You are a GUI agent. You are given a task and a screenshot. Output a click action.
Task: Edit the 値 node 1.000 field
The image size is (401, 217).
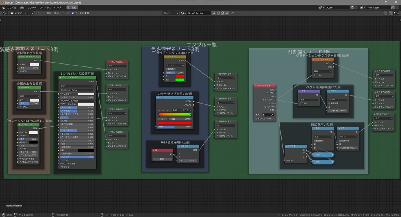coord(162,159)
